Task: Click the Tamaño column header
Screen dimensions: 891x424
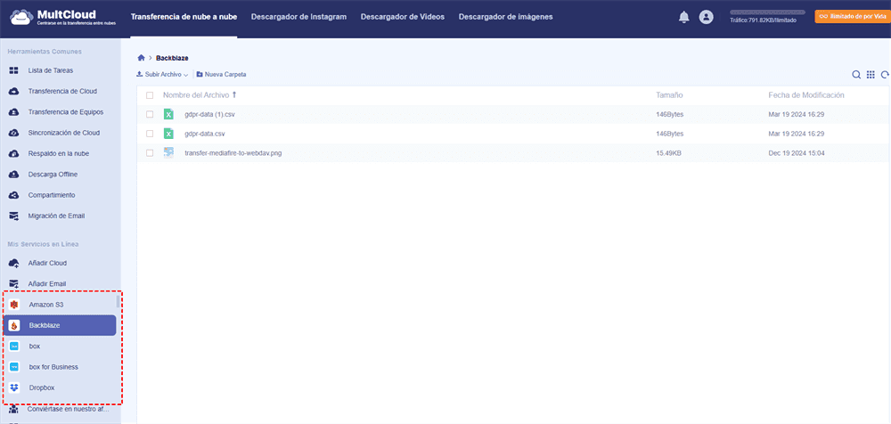Action: pos(669,95)
